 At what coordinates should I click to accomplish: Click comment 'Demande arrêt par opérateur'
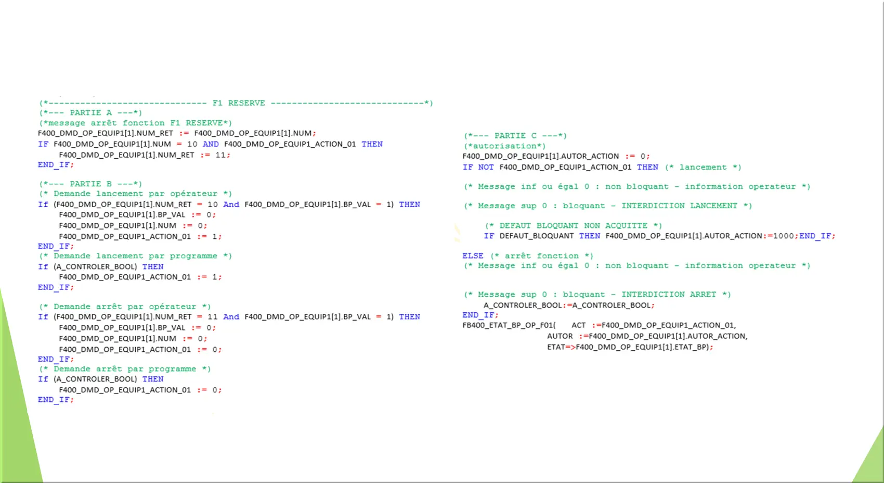pyautogui.click(x=125, y=307)
